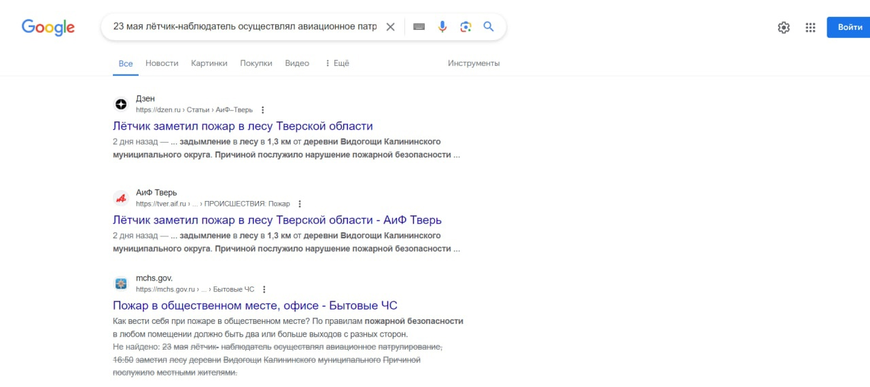Image resolution: width=870 pixels, height=387 pixels.
Task: Switch to Видео tab
Action: (297, 63)
